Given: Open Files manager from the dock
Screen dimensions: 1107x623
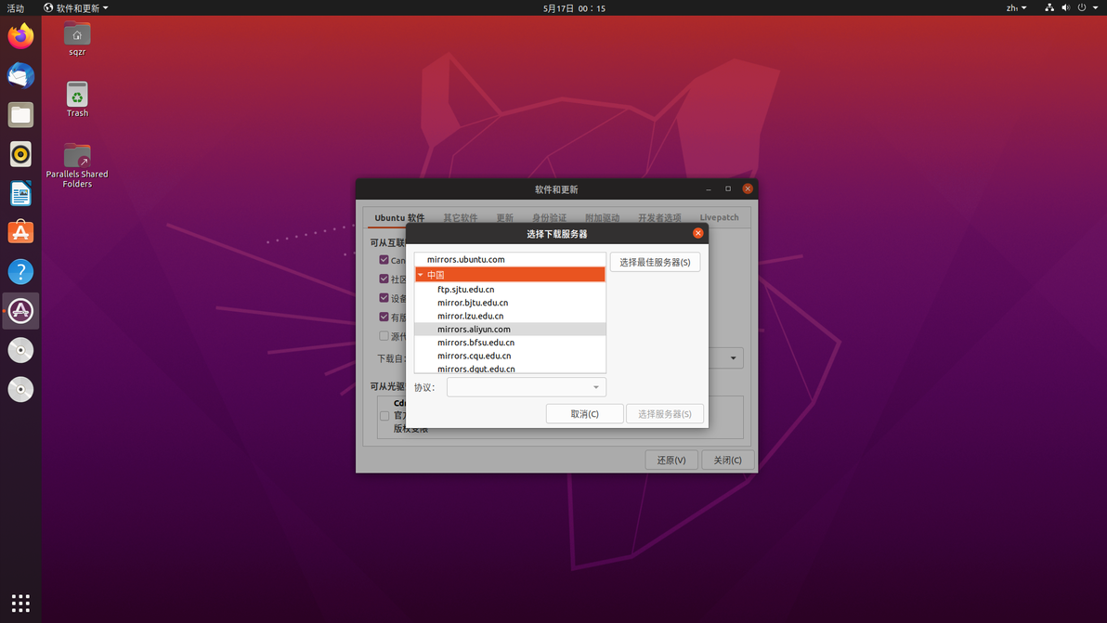Looking at the screenshot, I should [x=20, y=115].
